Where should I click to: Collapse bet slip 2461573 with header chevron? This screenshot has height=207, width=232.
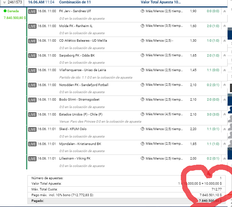pyautogui.click(x=4, y=2)
